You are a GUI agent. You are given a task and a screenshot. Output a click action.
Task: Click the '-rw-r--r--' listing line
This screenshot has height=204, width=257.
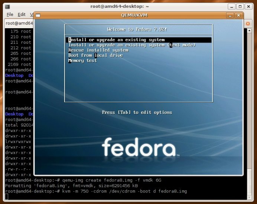click(18, 169)
